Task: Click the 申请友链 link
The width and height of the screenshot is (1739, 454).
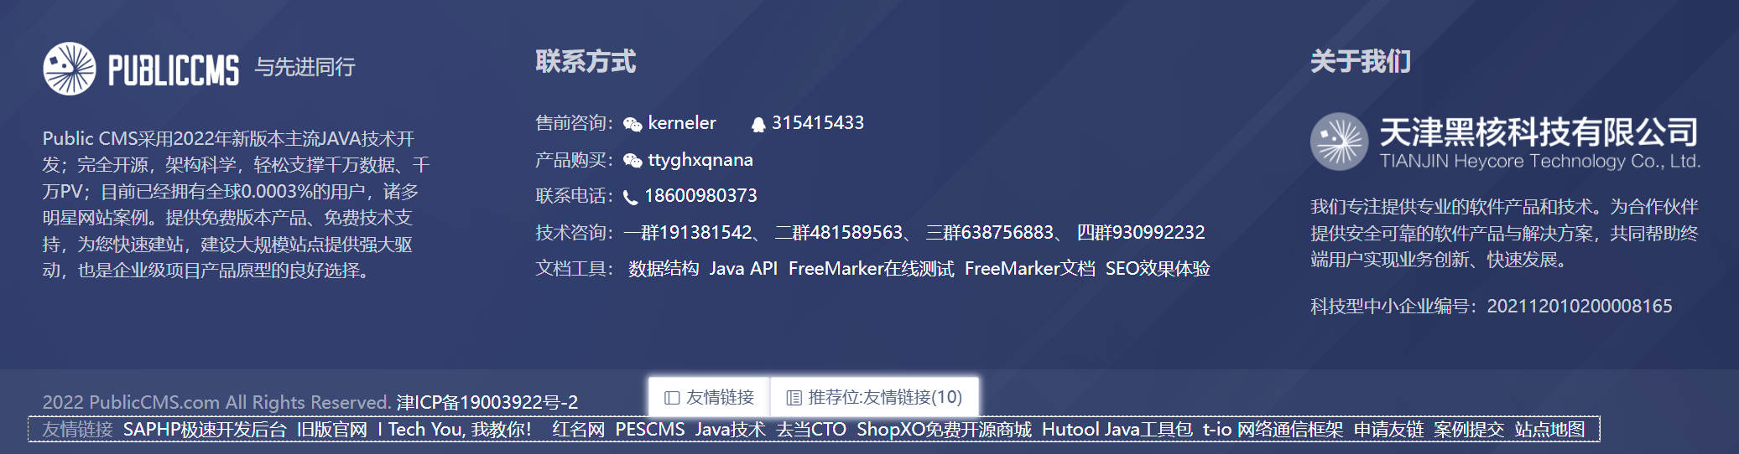Action: [x=1388, y=430]
